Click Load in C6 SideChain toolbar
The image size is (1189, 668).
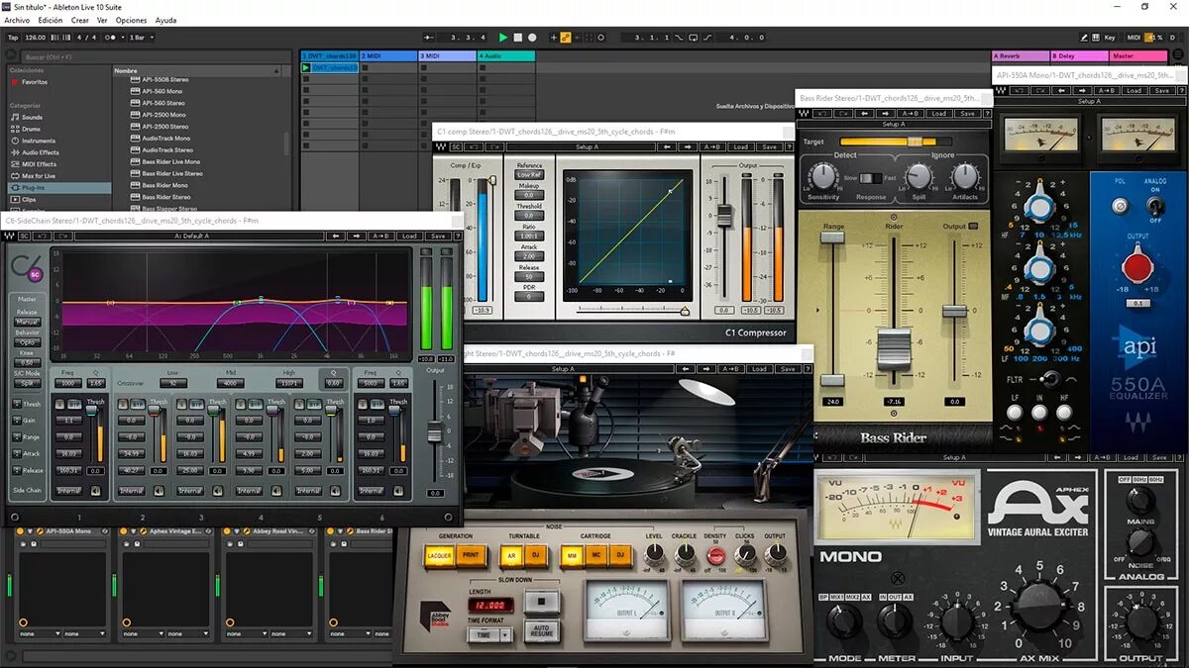tap(409, 237)
